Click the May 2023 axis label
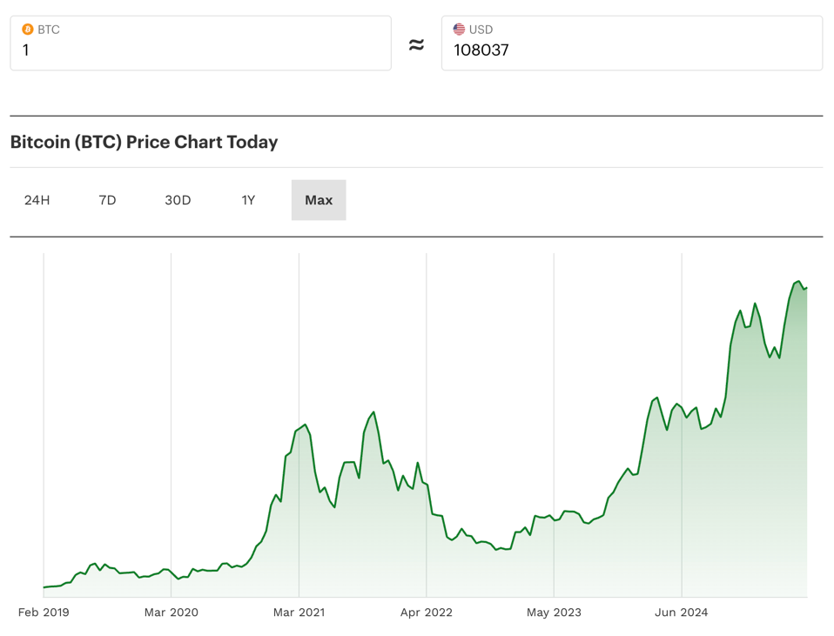The width and height of the screenshot is (834, 636). click(554, 613)
